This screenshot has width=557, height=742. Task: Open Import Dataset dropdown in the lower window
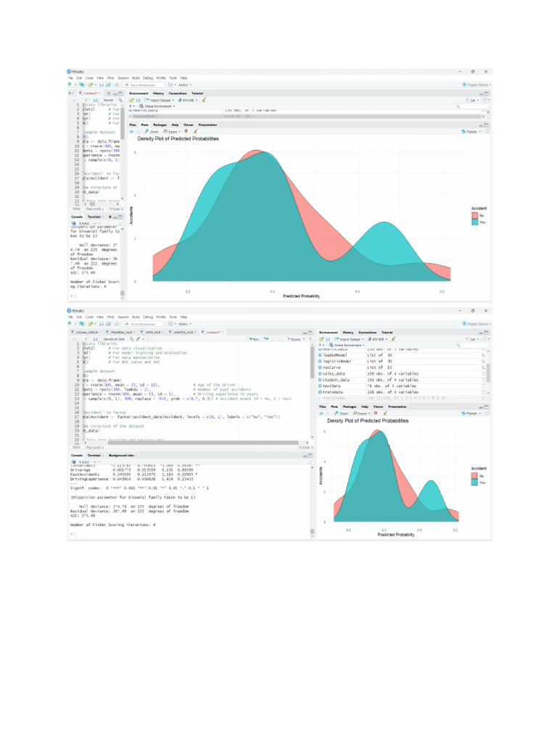[x=349, y=339]
